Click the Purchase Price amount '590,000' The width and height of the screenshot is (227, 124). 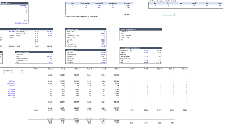pos(49,31)
